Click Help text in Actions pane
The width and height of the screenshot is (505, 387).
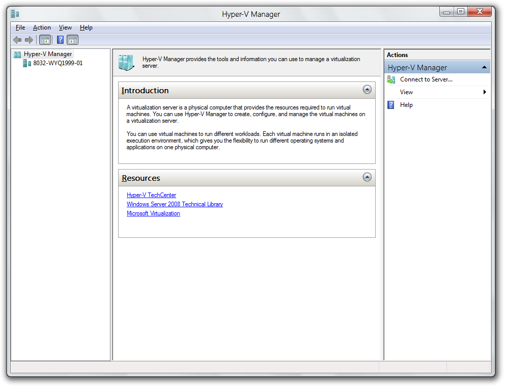pos(406,105)
